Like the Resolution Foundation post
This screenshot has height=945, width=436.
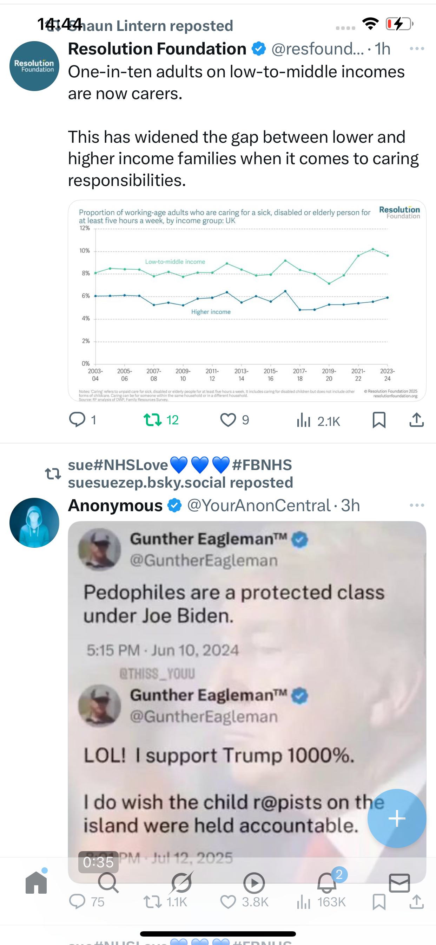click(228, 420)
